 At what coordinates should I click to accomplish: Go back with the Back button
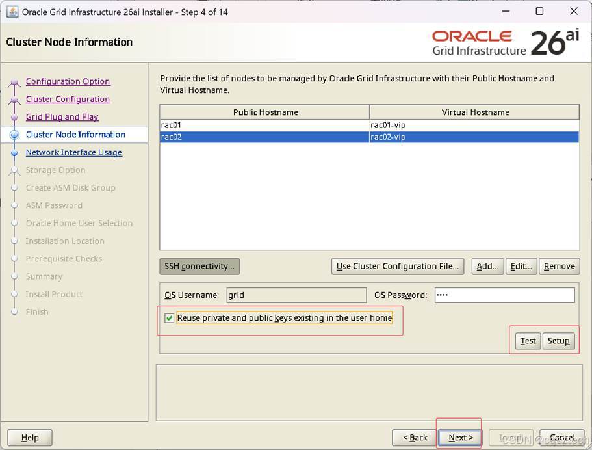click(415, 438)
